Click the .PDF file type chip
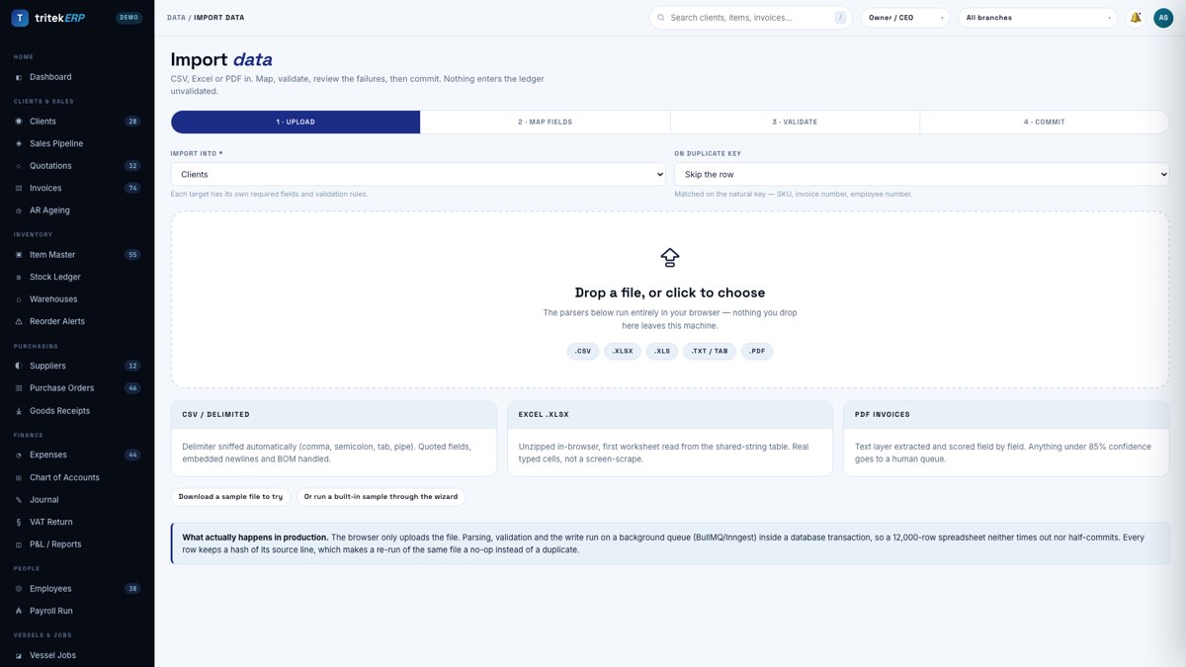Screen dimensions: 1186x667 757,351
